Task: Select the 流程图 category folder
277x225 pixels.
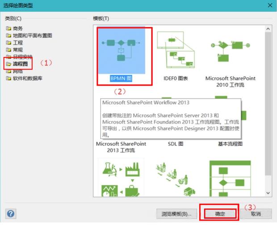Action: click(x=17, y=64)
